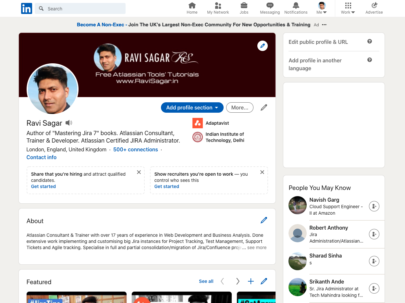Edit the profile intro pencil
The width and height of the screenshot is (405, 303).
pos(264,107)
